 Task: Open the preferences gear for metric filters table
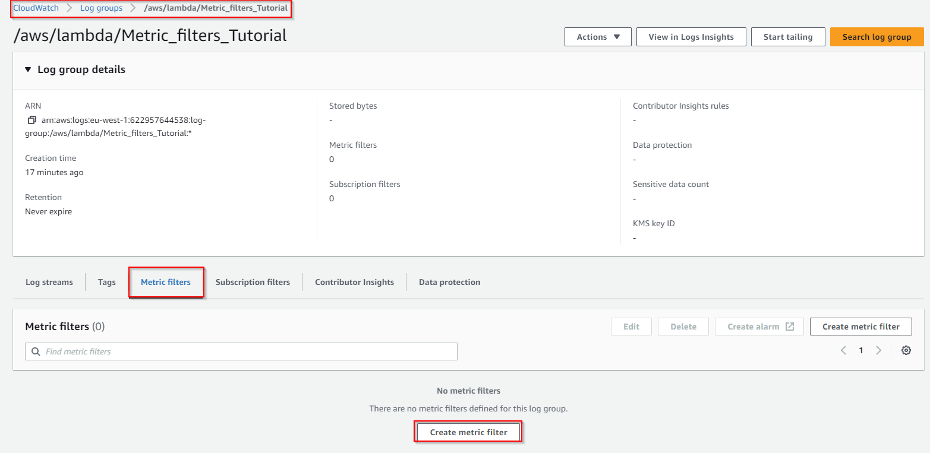click(x=906, y=350)
